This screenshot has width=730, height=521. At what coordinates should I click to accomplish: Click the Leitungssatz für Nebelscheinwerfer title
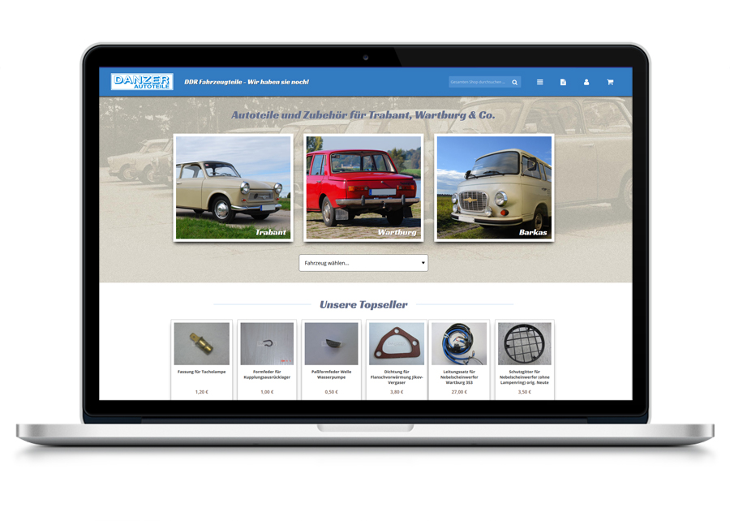point(459,377)
